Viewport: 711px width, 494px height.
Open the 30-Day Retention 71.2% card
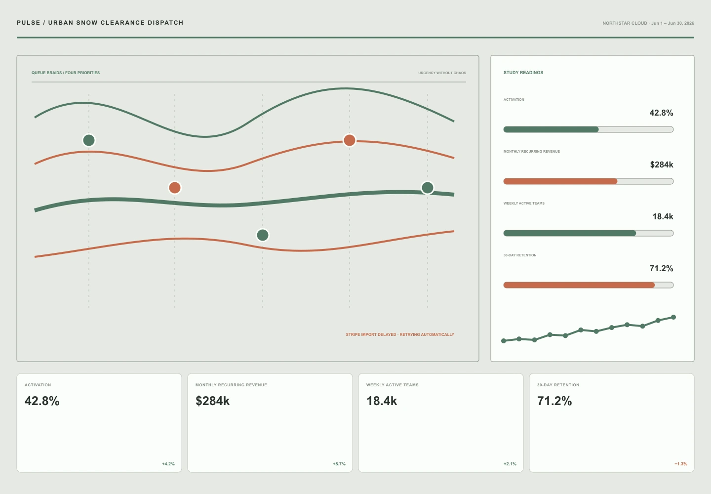coord(612,423)
